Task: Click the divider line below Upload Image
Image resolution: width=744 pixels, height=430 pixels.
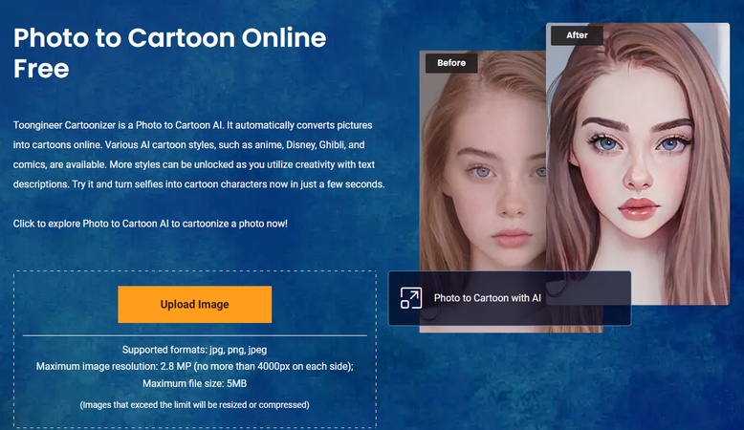Action: pos(194,335)
